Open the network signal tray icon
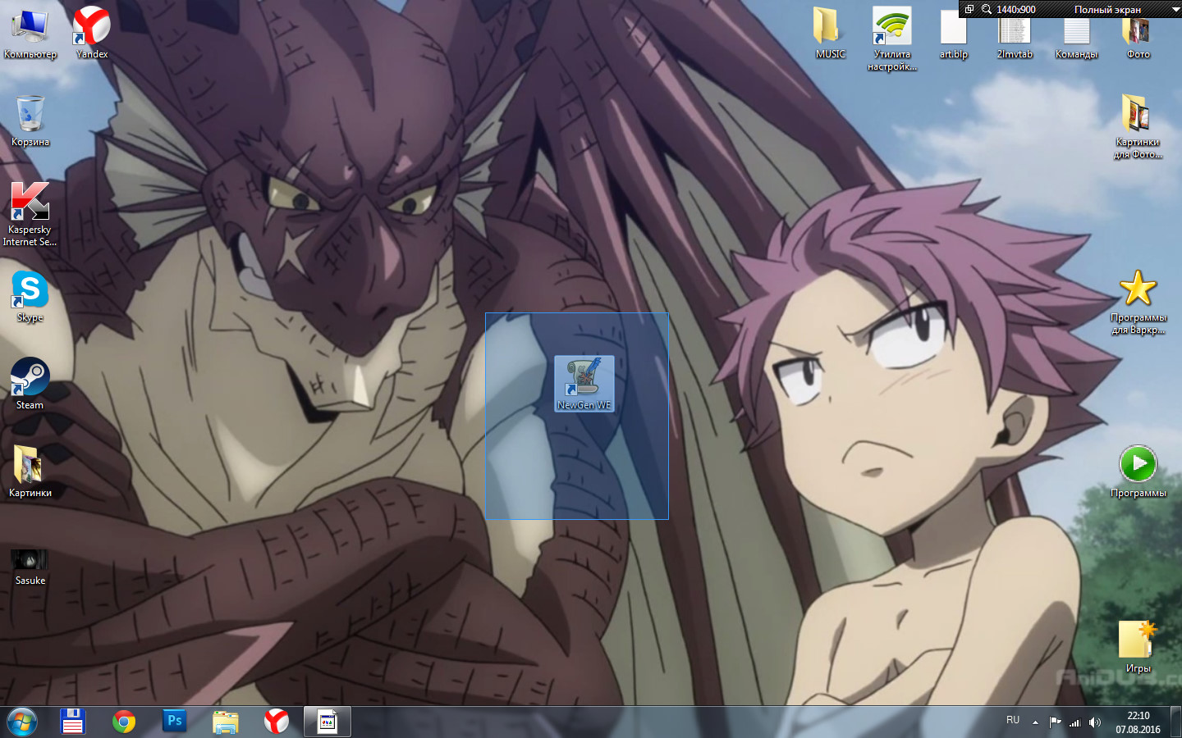This screenshot has height=738, width=1182. (x=1074, y=722)
